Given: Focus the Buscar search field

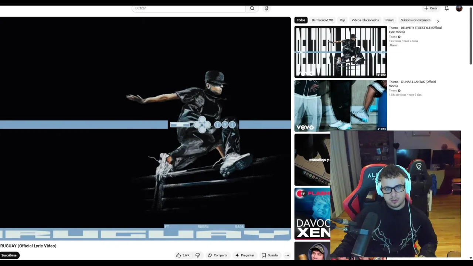Looking at the screenshot, I should tap(188, 8).
